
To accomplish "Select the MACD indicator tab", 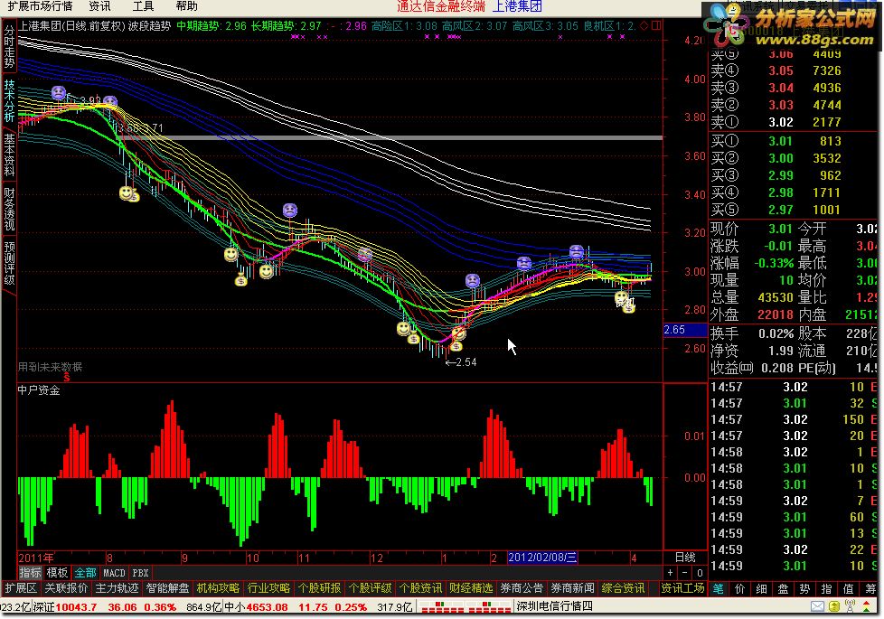I will coord(114,573).
